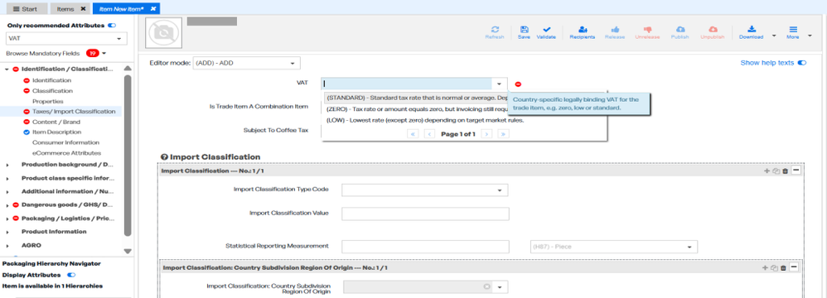Clear the Country Subdivision Region Of Origin field
Screen dimensions: 827x298
486,286
